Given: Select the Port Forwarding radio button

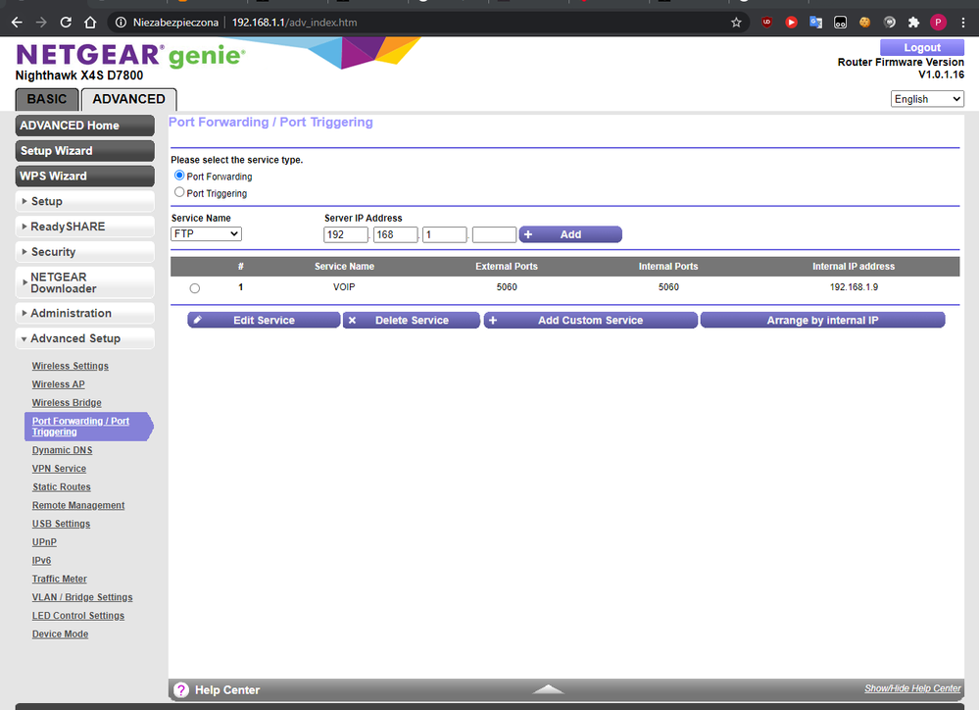Looking at the screenshot, I should click(179, 176).
